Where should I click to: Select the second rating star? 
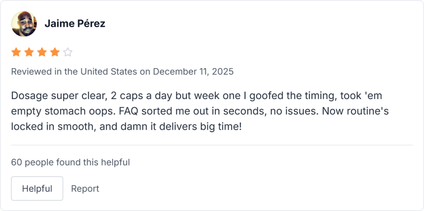[29, 52]
